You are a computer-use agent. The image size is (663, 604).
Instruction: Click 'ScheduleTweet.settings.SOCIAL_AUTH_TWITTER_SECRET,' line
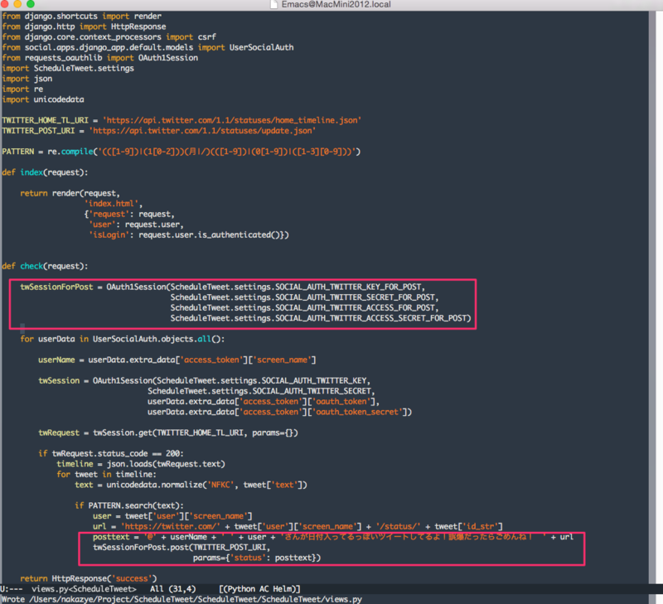tap(261, 391)
